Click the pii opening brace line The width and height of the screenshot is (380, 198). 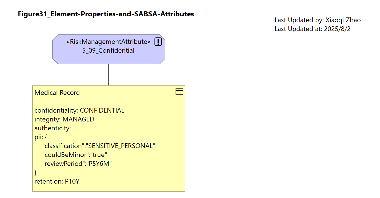click(x=41, y=137)
